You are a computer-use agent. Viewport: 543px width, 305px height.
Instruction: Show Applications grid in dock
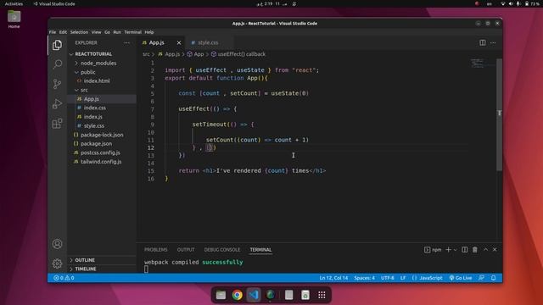pos(322,295)
